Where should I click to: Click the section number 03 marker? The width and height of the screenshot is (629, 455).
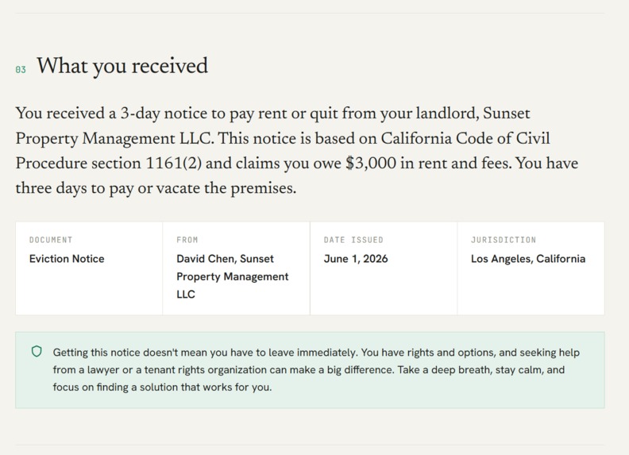point(21,70)
